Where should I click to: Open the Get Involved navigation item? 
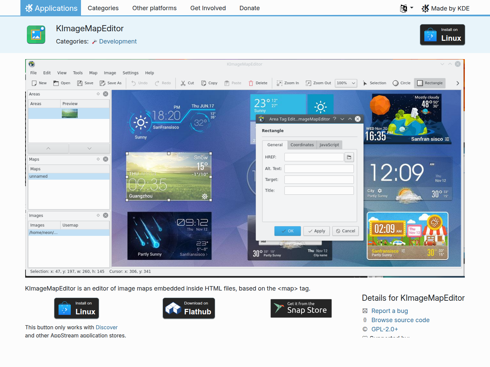[x=208, y=8]
